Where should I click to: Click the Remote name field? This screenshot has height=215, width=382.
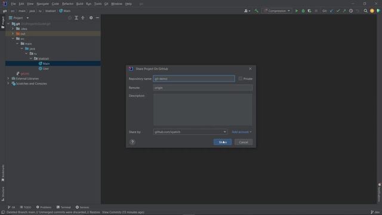203,88
